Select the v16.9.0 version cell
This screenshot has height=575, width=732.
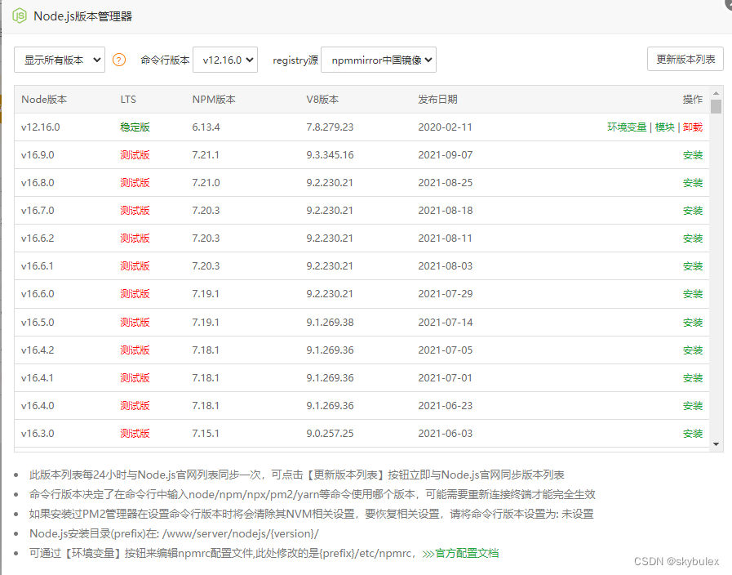pos(38,155)
